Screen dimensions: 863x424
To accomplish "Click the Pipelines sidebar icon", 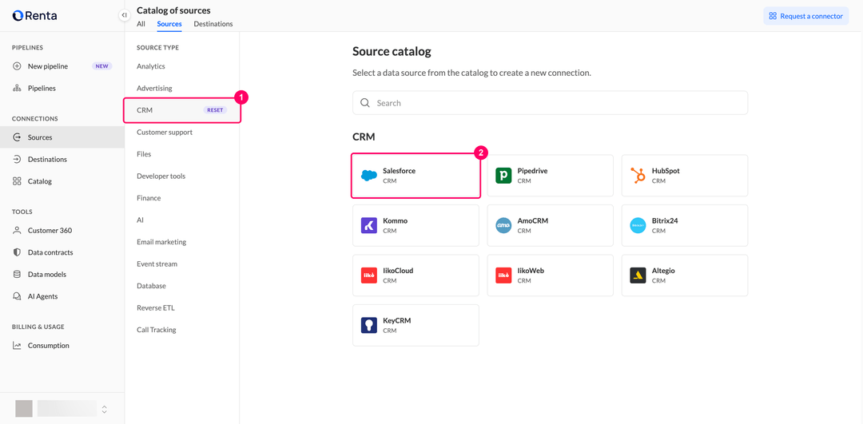I will point(17,88).
